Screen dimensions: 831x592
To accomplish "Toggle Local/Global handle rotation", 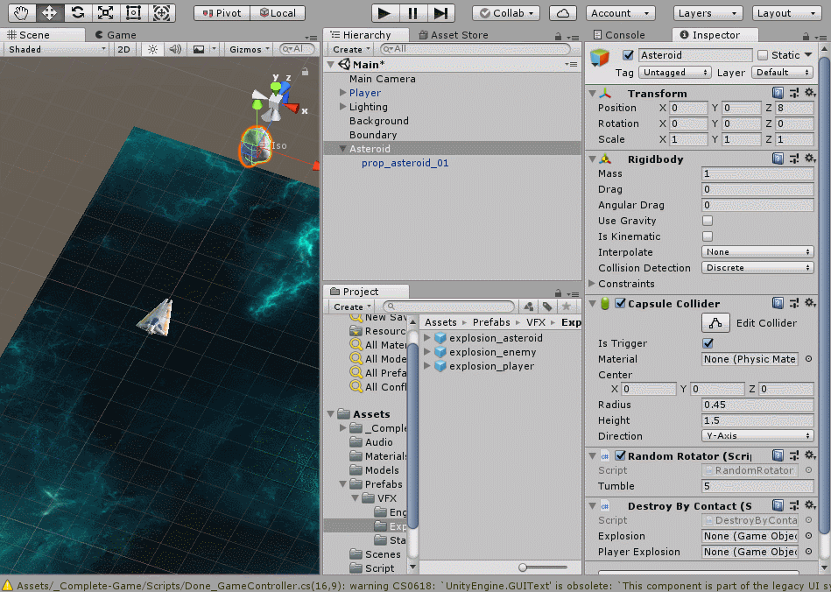I will (278, 13).
